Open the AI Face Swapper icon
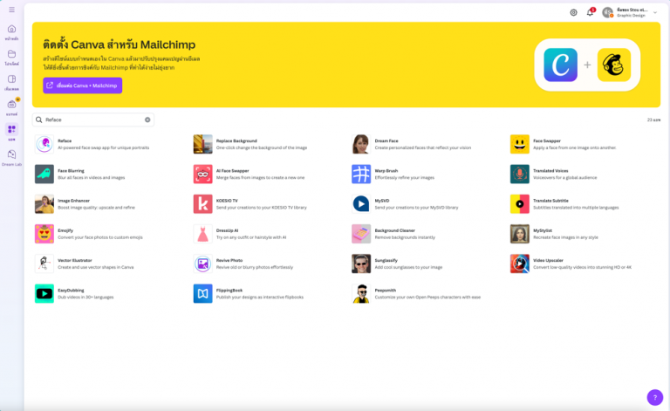This screenshot has height=411, width=670. click(x=202, y=175)
